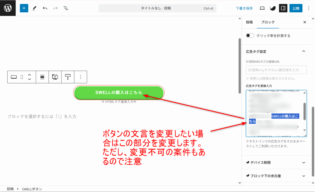This screenshot has width=315, height=192.
Task: Click the WordPress logo icon
Action: point(8,8)
